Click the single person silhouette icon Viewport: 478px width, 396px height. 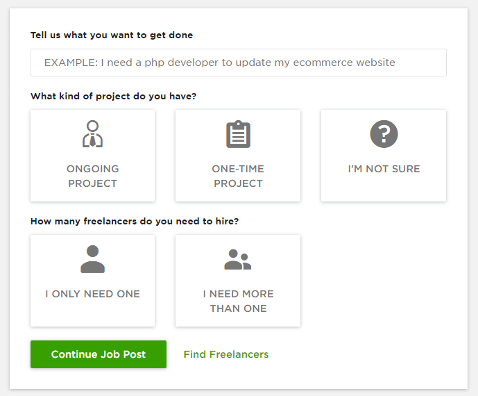93,259
